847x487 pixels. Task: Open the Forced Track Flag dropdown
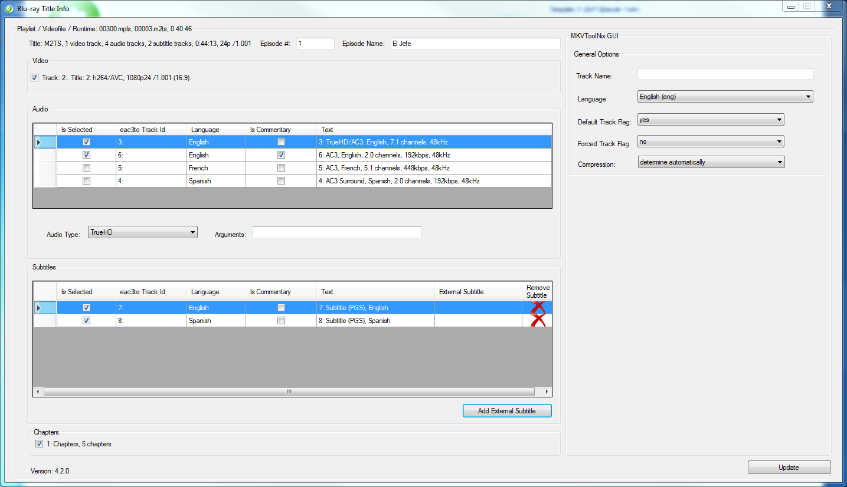711,142
